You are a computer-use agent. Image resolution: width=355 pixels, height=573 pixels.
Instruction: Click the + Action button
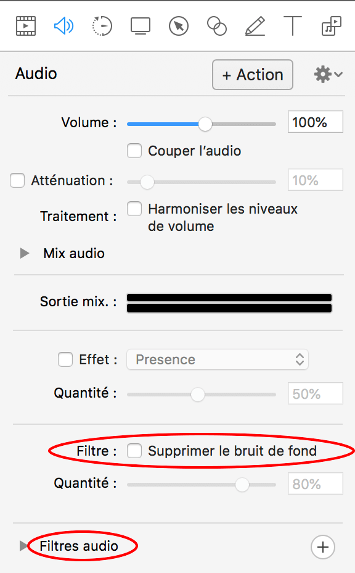tap(253, 75)
